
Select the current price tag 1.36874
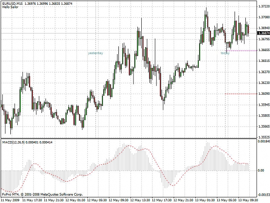point(264,33)
